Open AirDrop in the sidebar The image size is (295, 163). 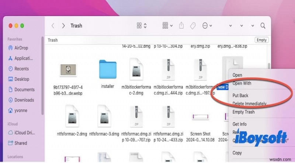coord(21,48)
